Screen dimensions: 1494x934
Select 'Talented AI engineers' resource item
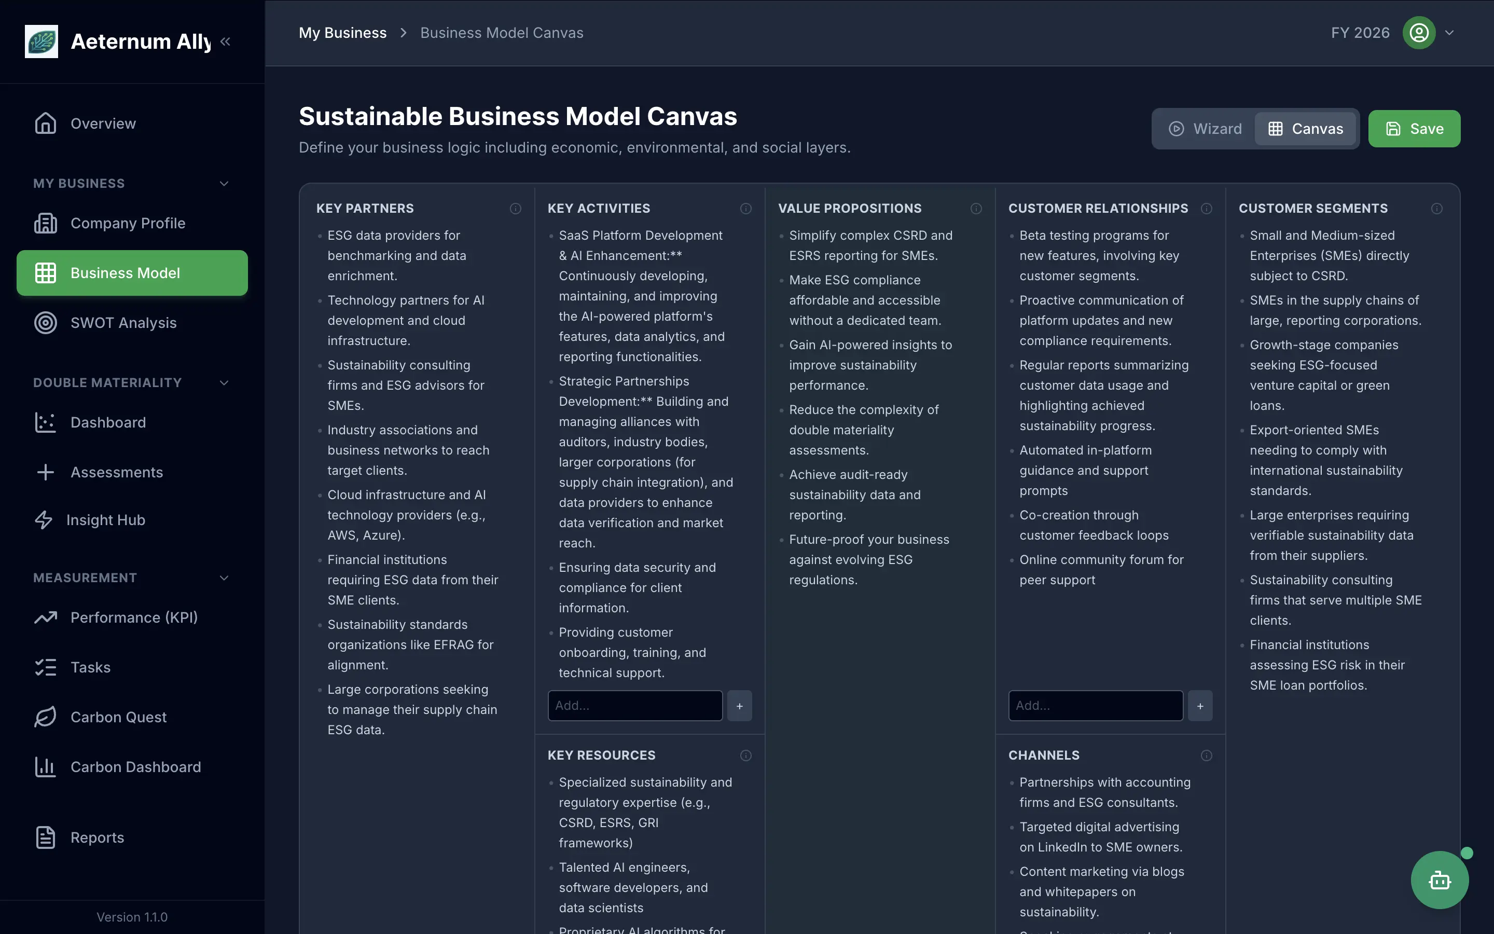pyautogui.click(x=633, y=888)
